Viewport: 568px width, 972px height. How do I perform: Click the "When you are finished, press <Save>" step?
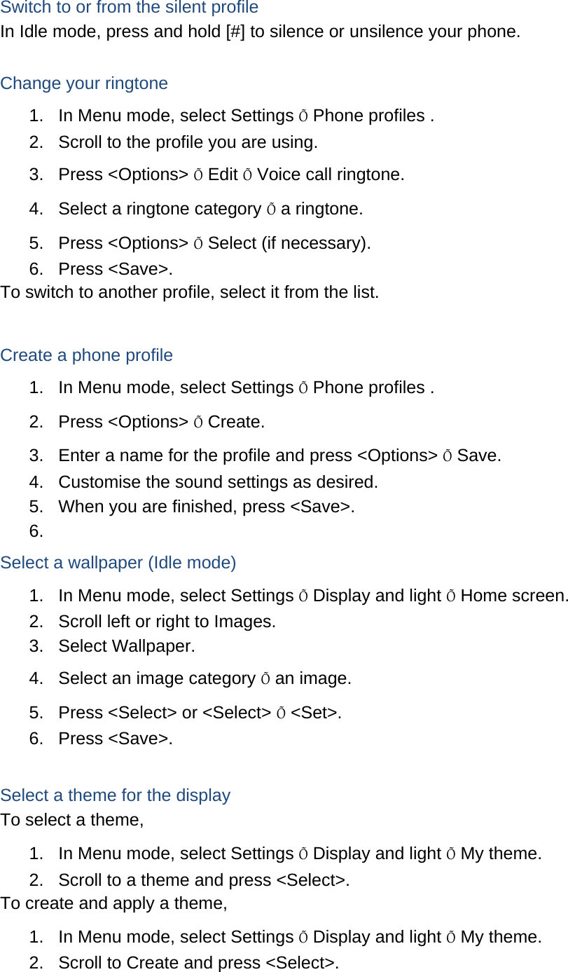[206, 507]
